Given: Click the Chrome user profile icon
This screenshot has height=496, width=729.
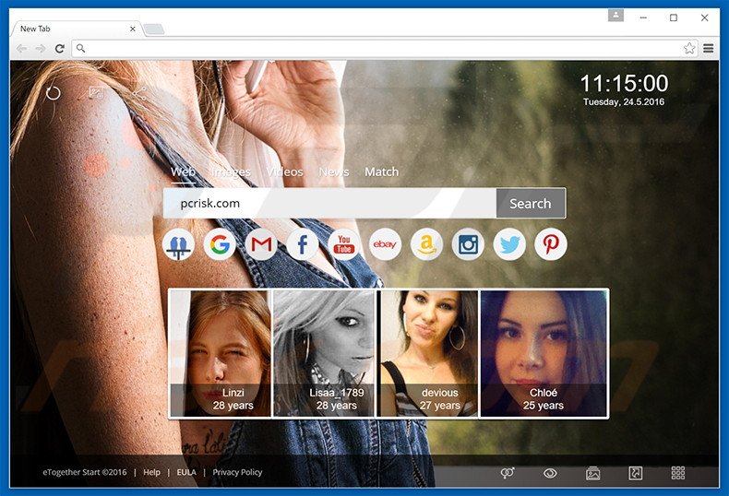Looking at the screenshot, I should click(615, 16).
